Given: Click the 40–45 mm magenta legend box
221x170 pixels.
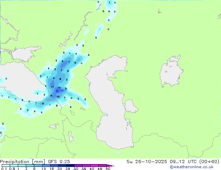Looking at the screenshot, I should click(94, 165).
